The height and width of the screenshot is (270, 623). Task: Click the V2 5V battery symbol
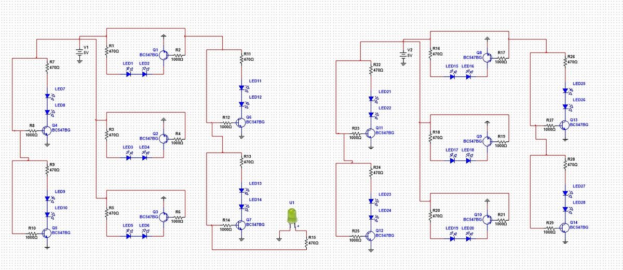pyautogui.click(x=403, y=54)
